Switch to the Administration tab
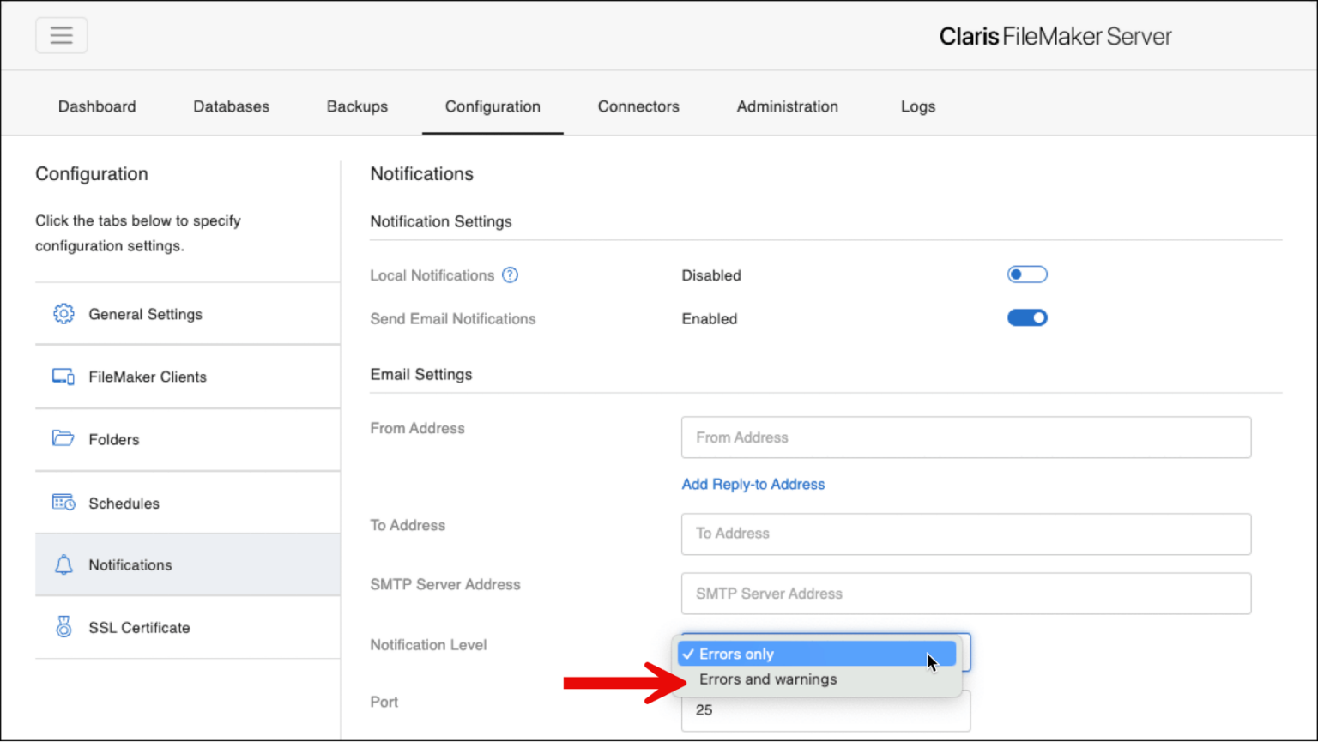 tap(787, 106)
